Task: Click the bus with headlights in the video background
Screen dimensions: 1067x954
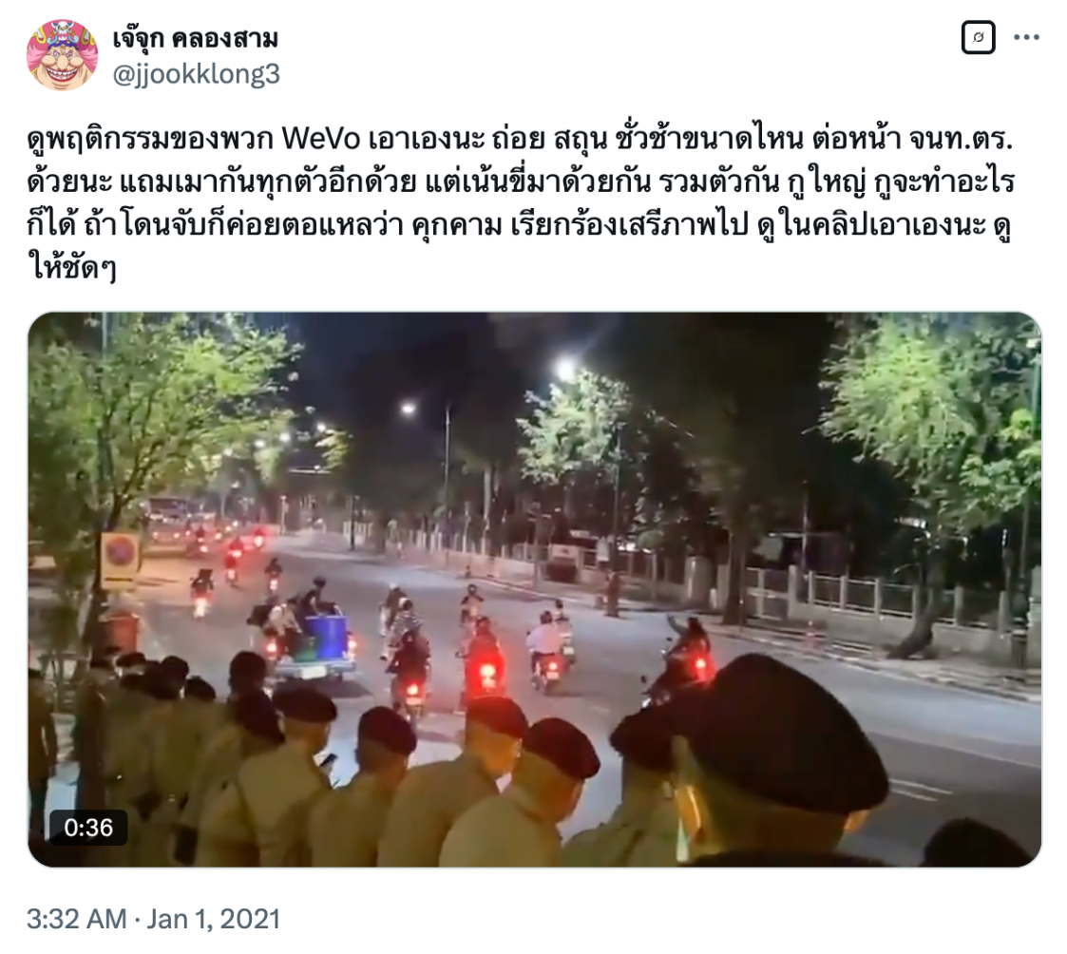Action: tap(170, 521)
